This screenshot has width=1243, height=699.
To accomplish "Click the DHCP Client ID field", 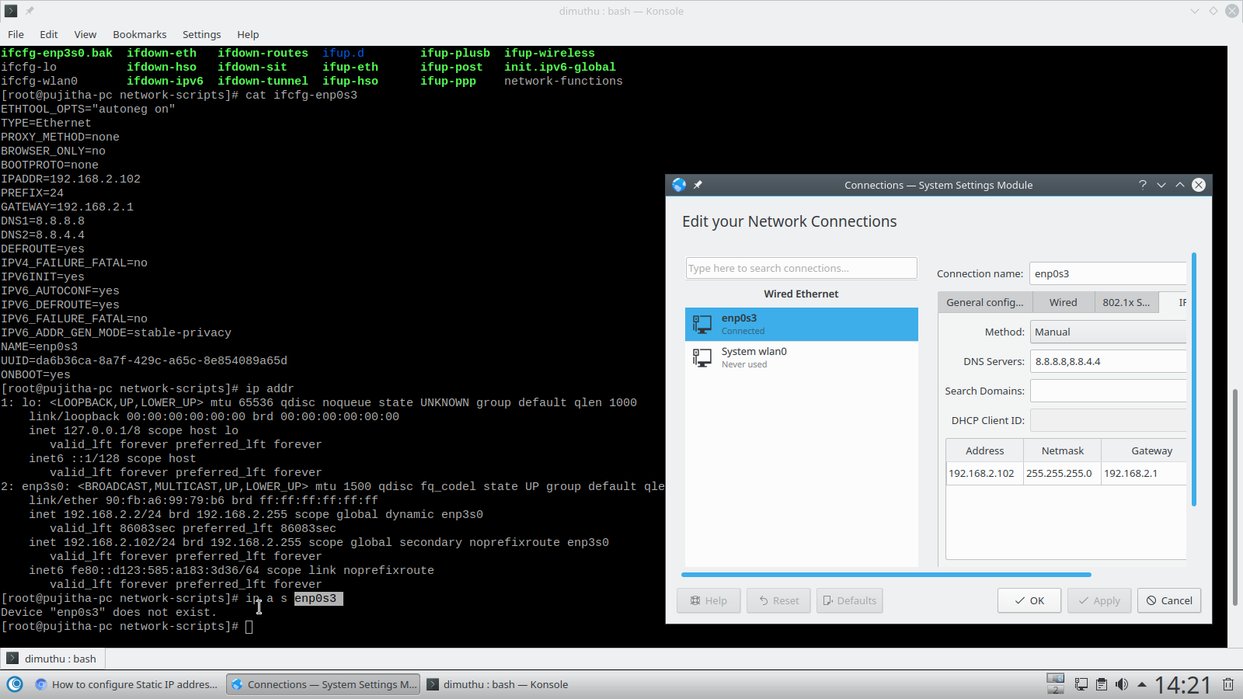I will pyautogui.click(x=1109, y=420).
